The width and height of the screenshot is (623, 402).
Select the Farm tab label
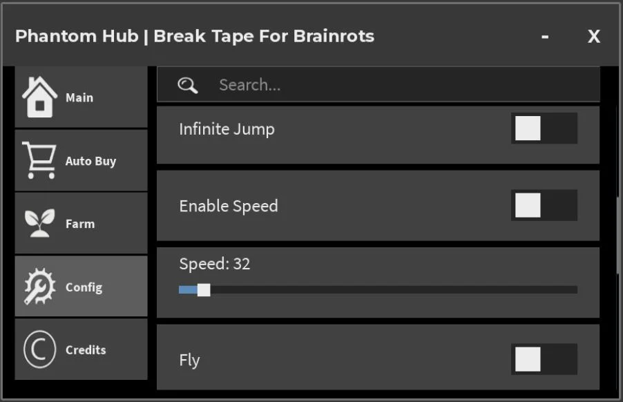pos(80,224)
